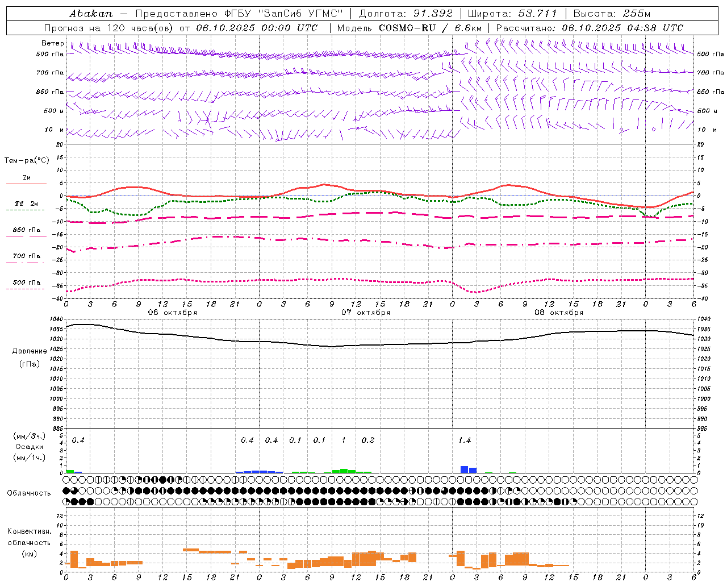Viewport: 727px width, 582px height.
Task: Click the "07 октября" date label
Action: pos(366,313)
